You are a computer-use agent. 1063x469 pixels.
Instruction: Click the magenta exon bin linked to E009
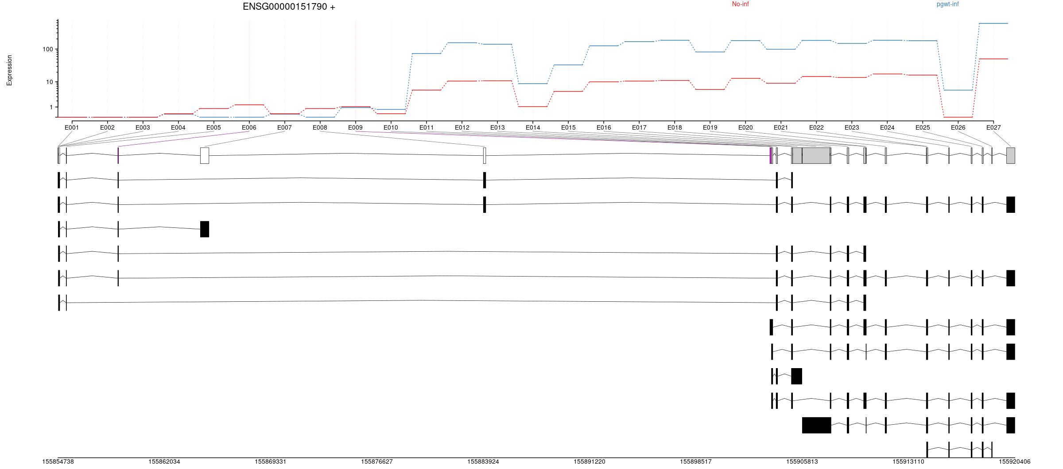tap(771, 155)
